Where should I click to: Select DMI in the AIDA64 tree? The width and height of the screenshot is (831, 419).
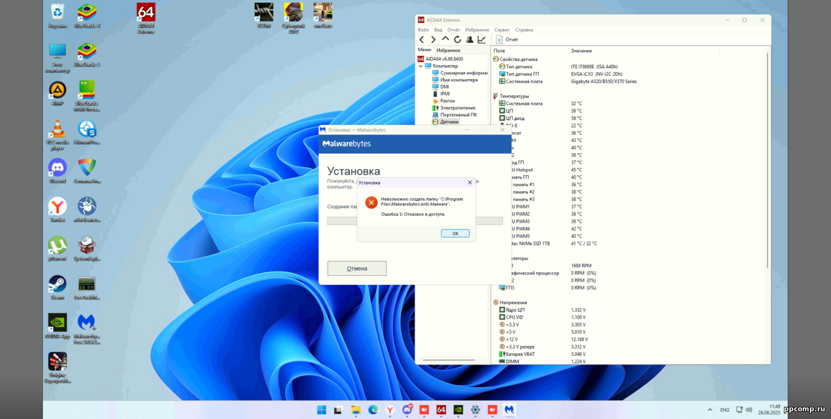click(441, 87)
